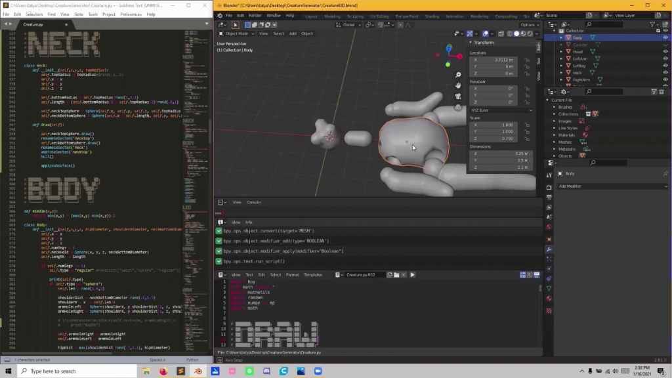Switch to the Sculpting workspace tab
Viewport: 672px width, 378px height.
click(355, 16)
